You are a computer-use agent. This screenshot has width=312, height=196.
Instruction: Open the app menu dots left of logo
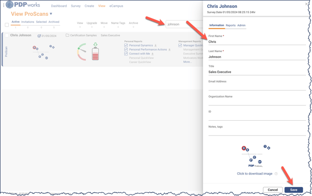[3, 6]
